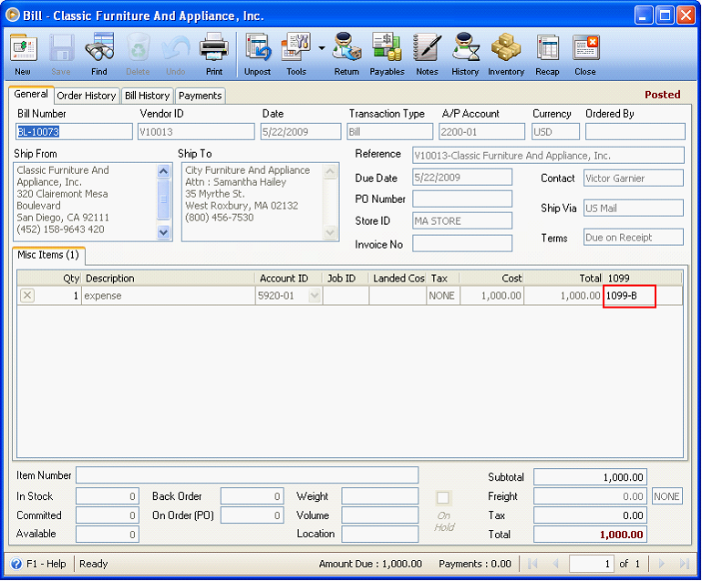This screenshot has width=702, height=581.
Task: Click the PO Number field
Action: pyautogui.click(x=462, y=199)
